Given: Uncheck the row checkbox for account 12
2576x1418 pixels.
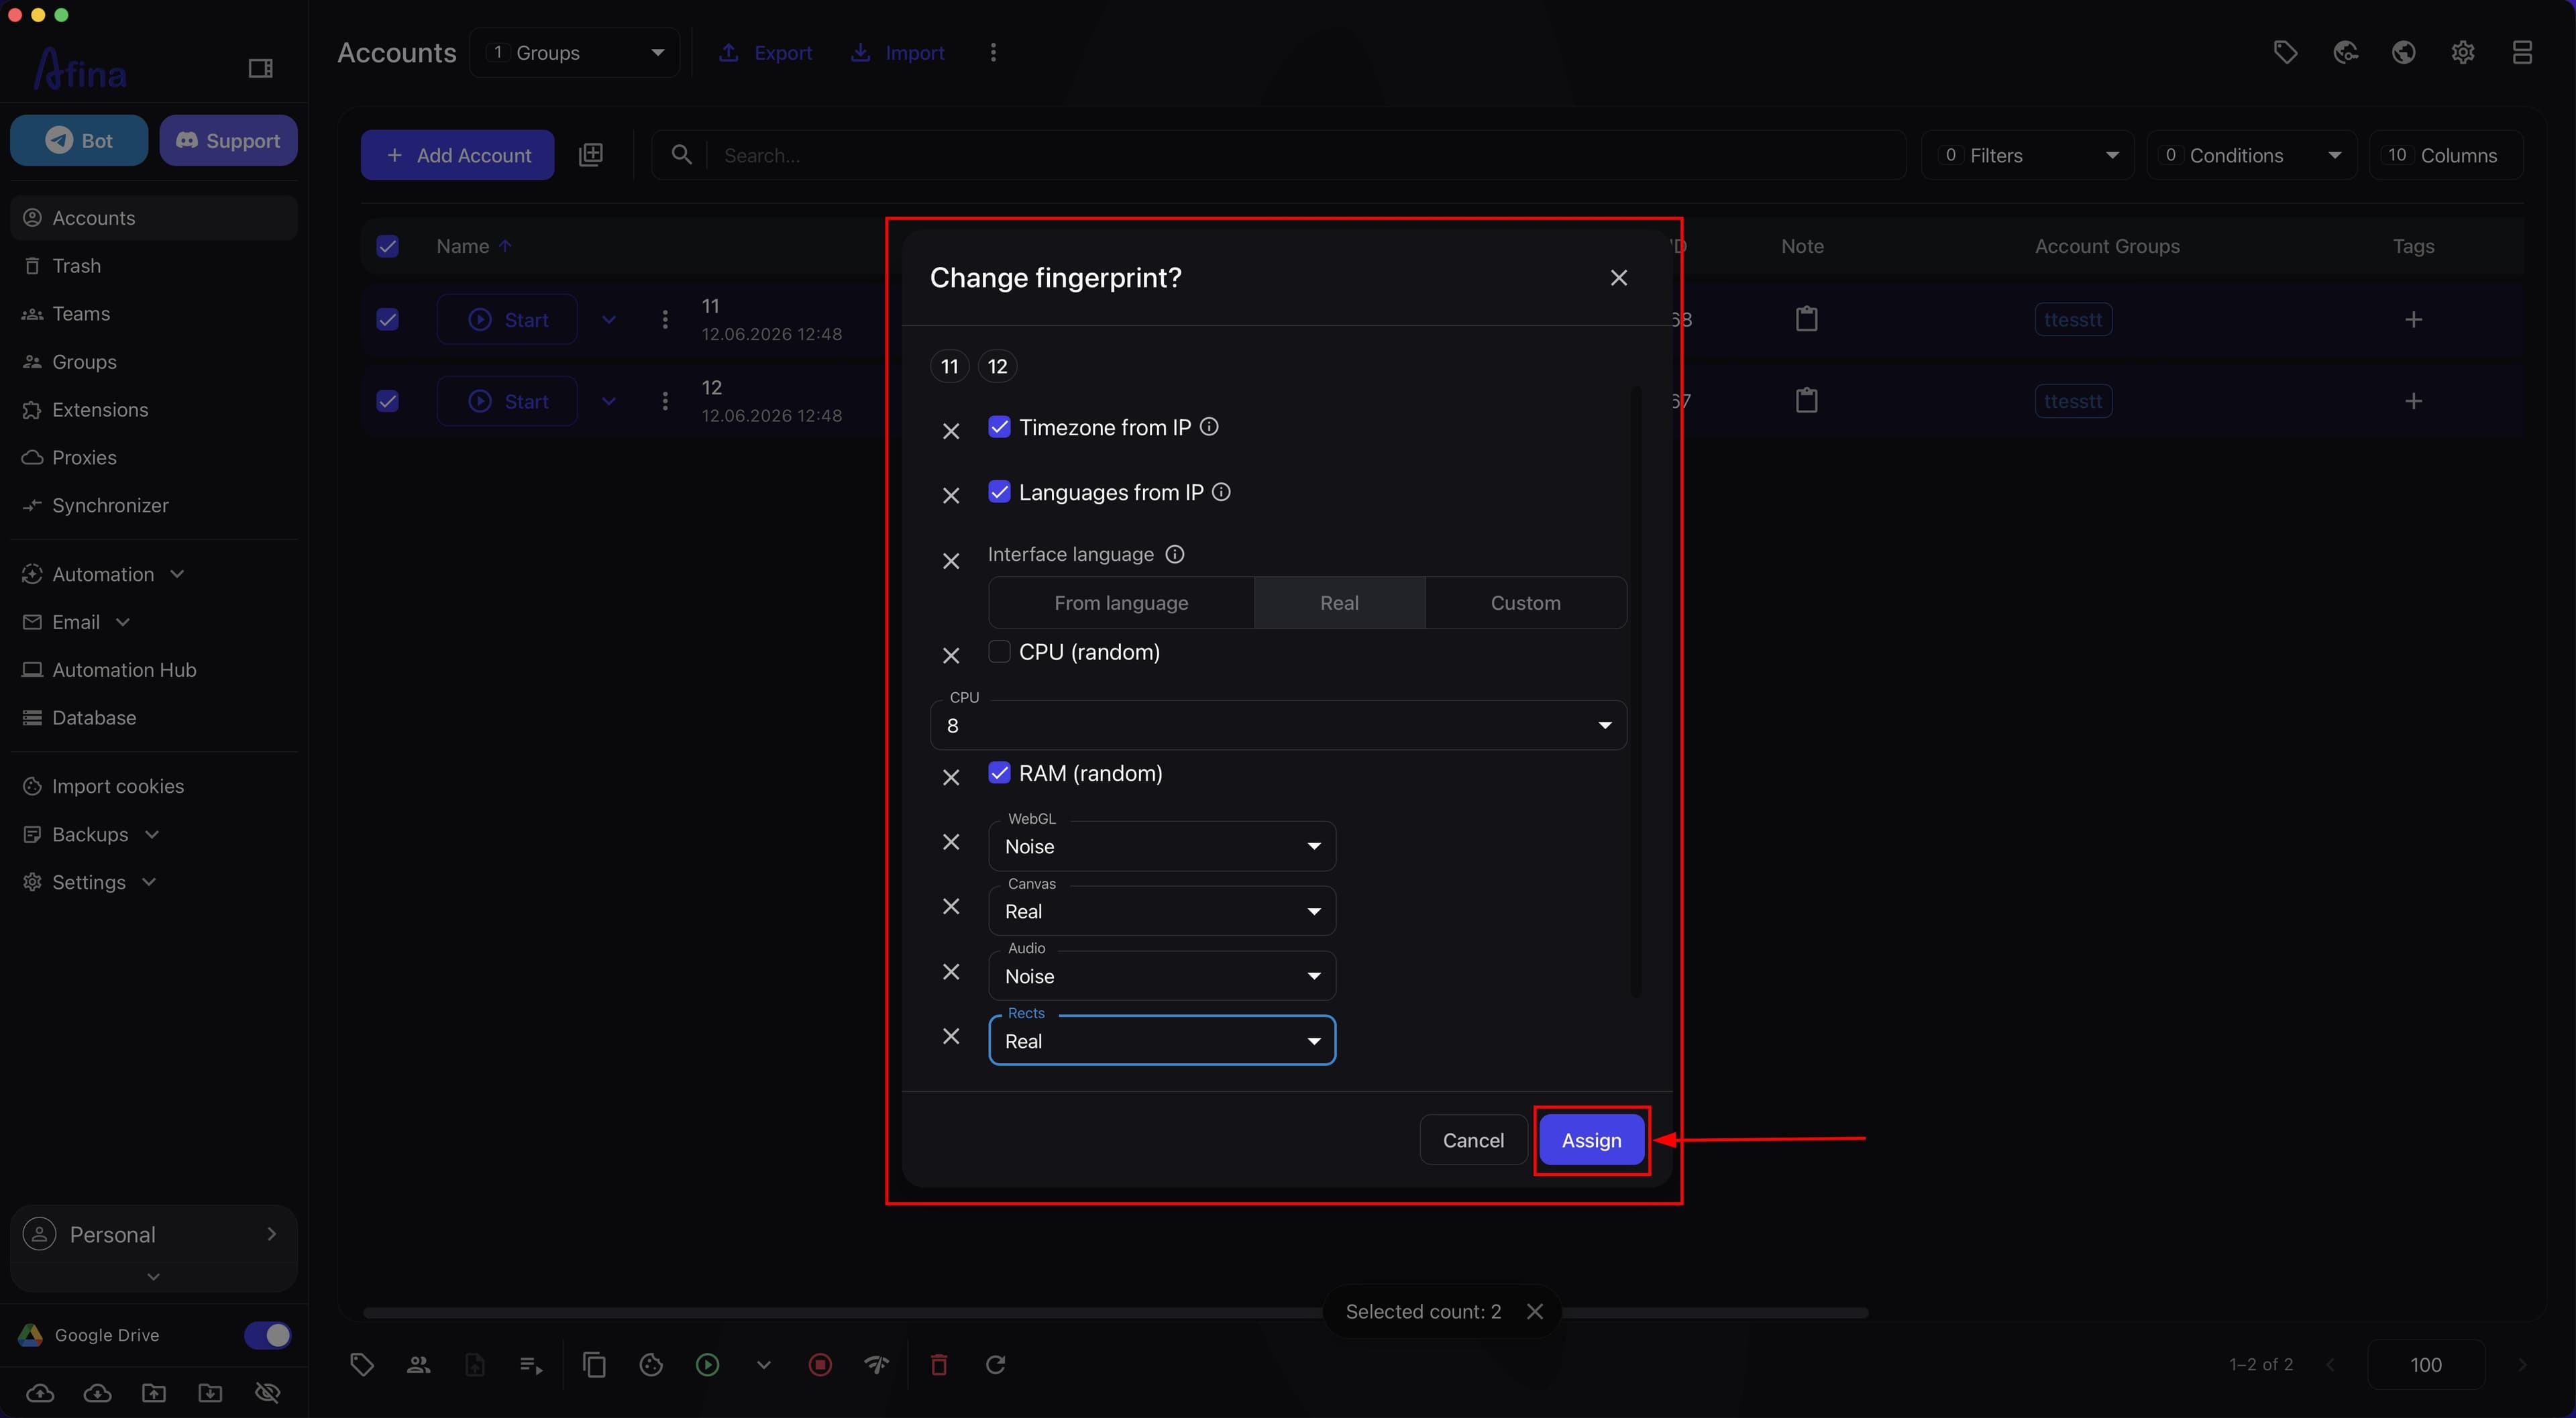Looking at the screenshot, I should click(388, 401).
